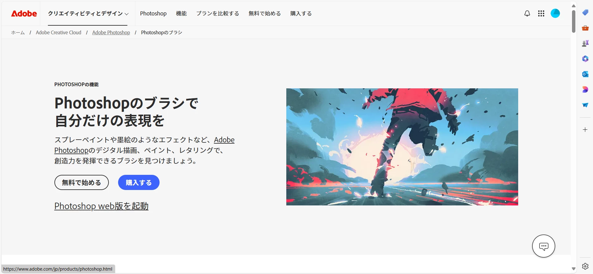This screenshot has width=593, height=274.
Task: Open the profile avatar menu
Action: 555,13
